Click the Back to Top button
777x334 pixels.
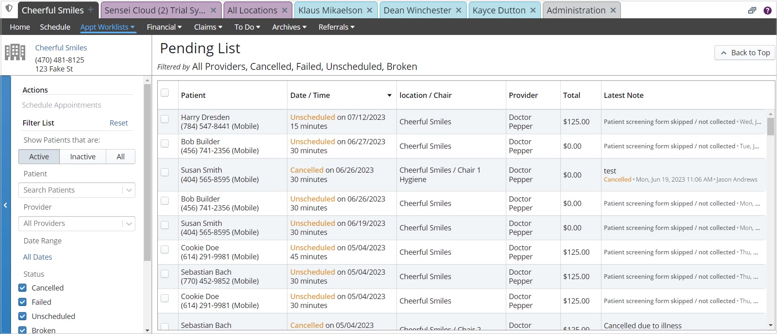coord(745,53)
